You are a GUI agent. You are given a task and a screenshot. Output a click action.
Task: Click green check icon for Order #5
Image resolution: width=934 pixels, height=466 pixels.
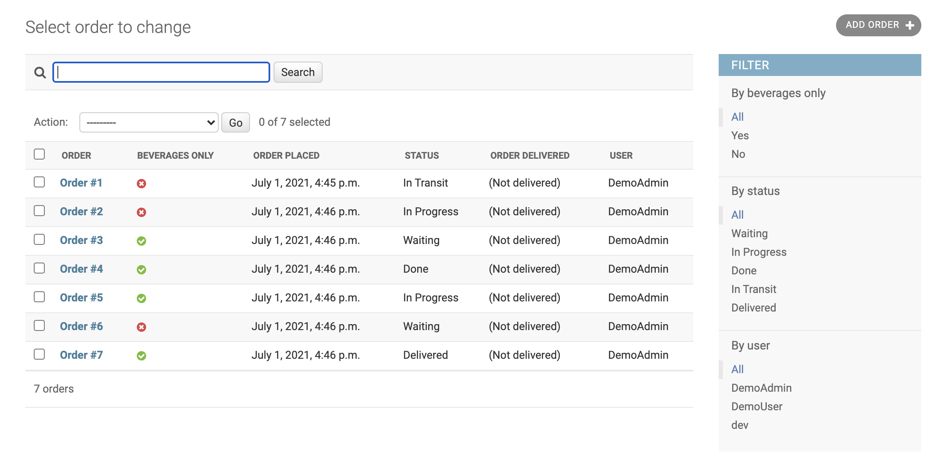tap(141, 298)
